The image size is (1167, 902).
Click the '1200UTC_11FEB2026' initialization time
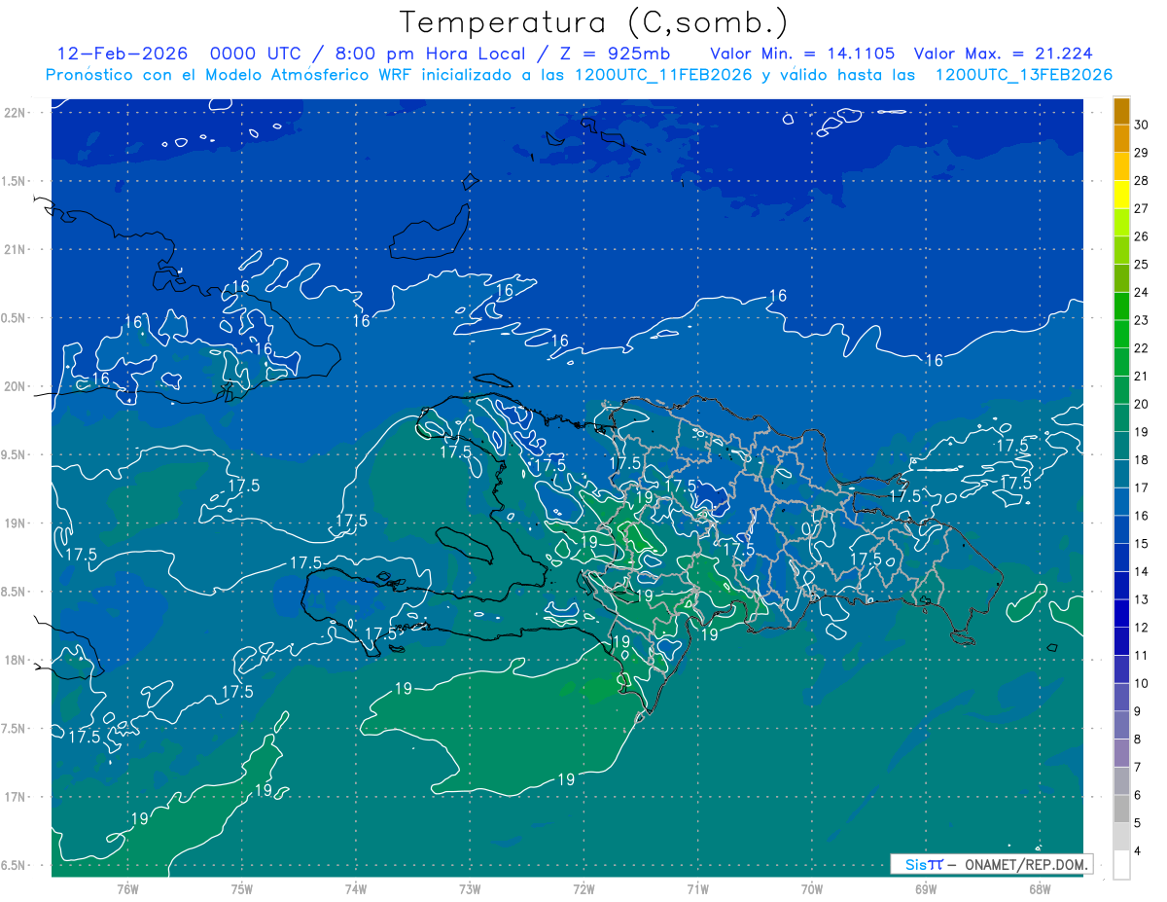tap(662, 75)
